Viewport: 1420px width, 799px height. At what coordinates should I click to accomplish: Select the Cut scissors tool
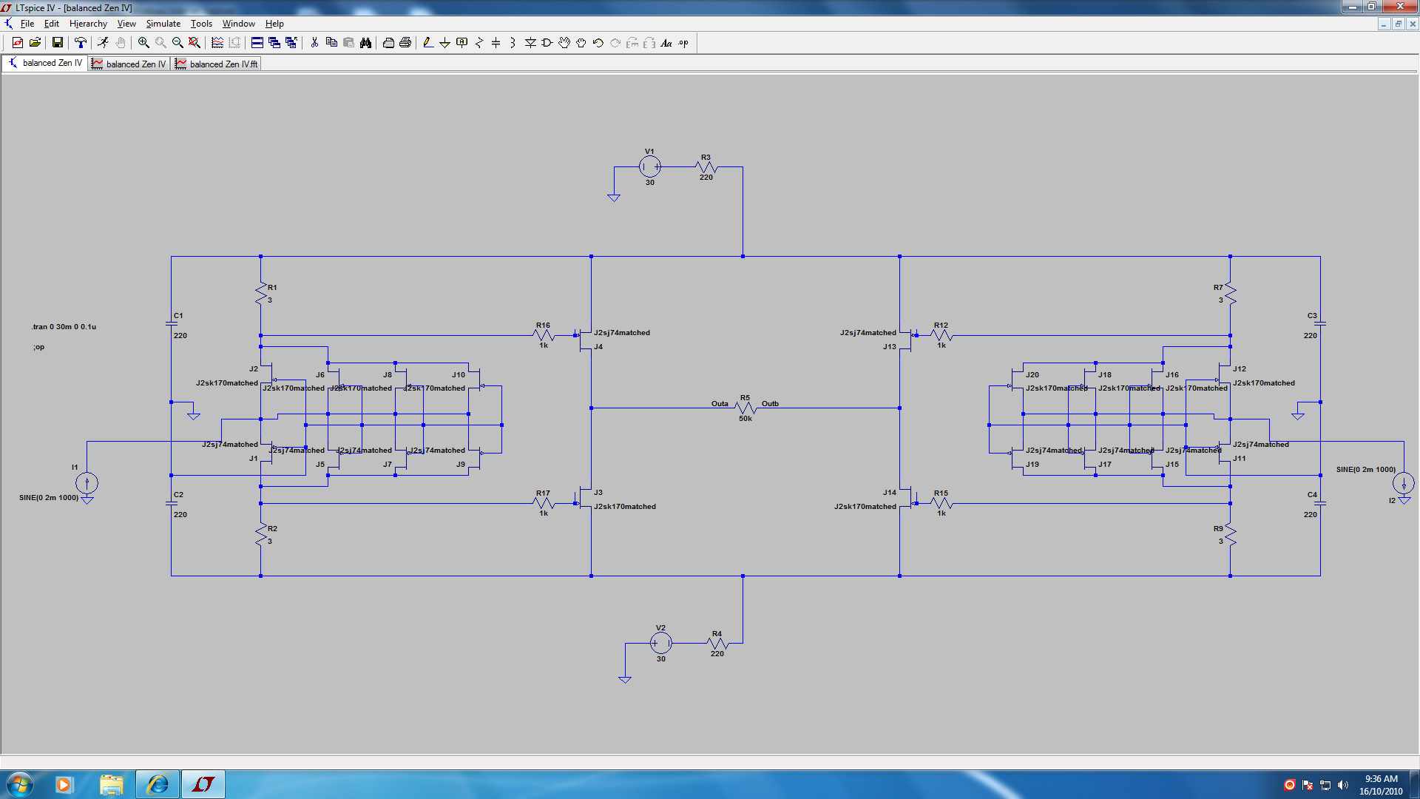pos(314,43)
